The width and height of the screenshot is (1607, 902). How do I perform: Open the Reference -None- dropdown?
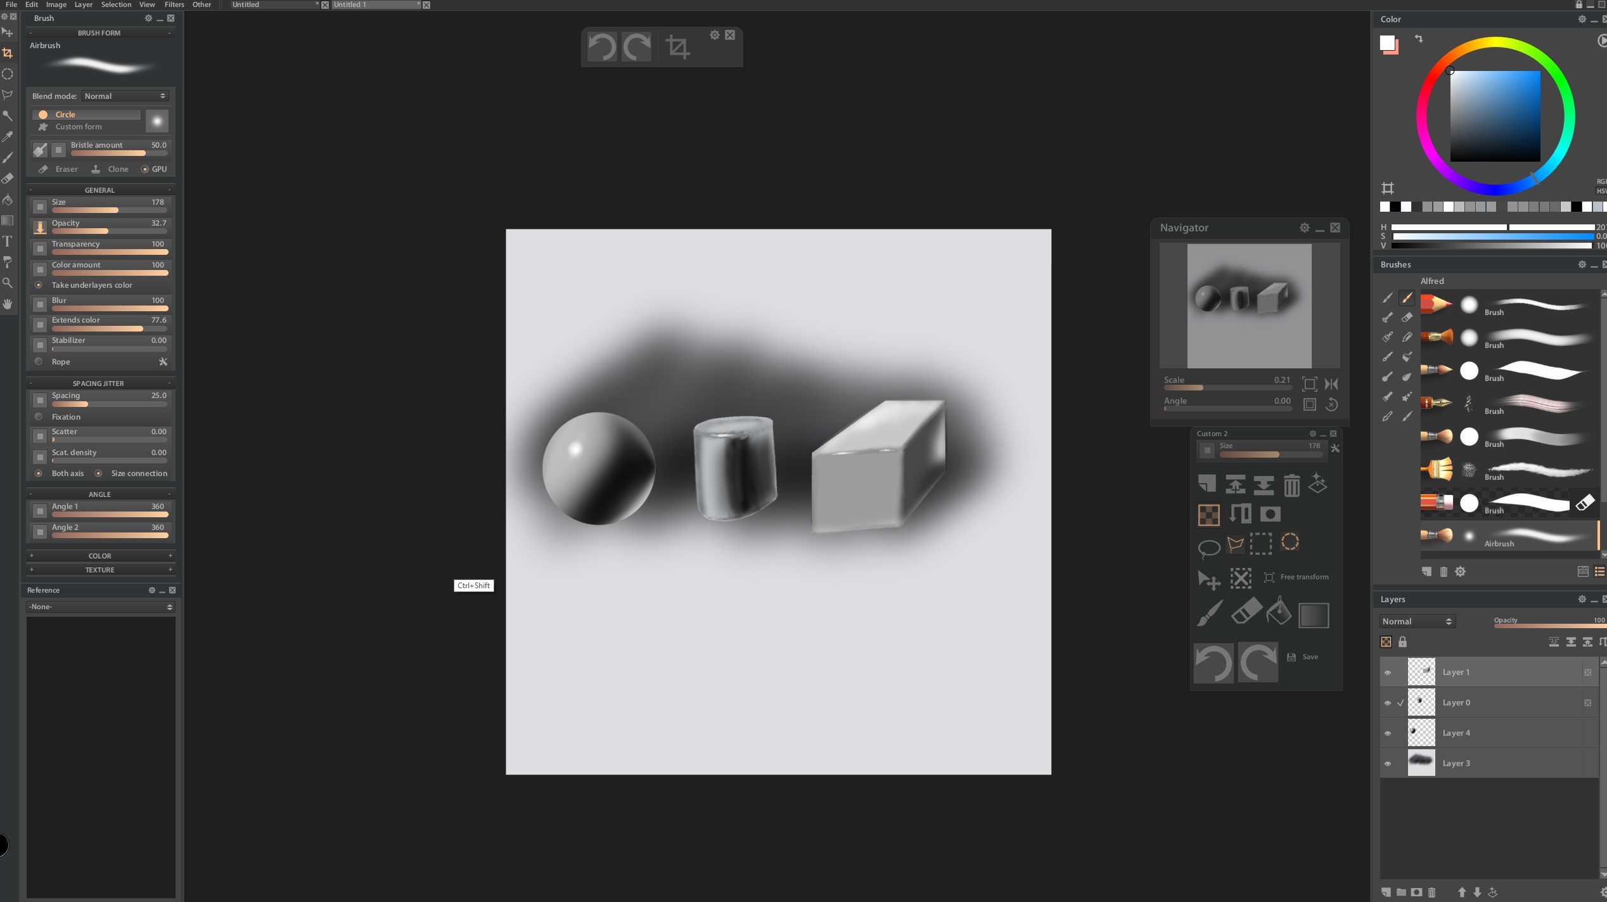100,607
